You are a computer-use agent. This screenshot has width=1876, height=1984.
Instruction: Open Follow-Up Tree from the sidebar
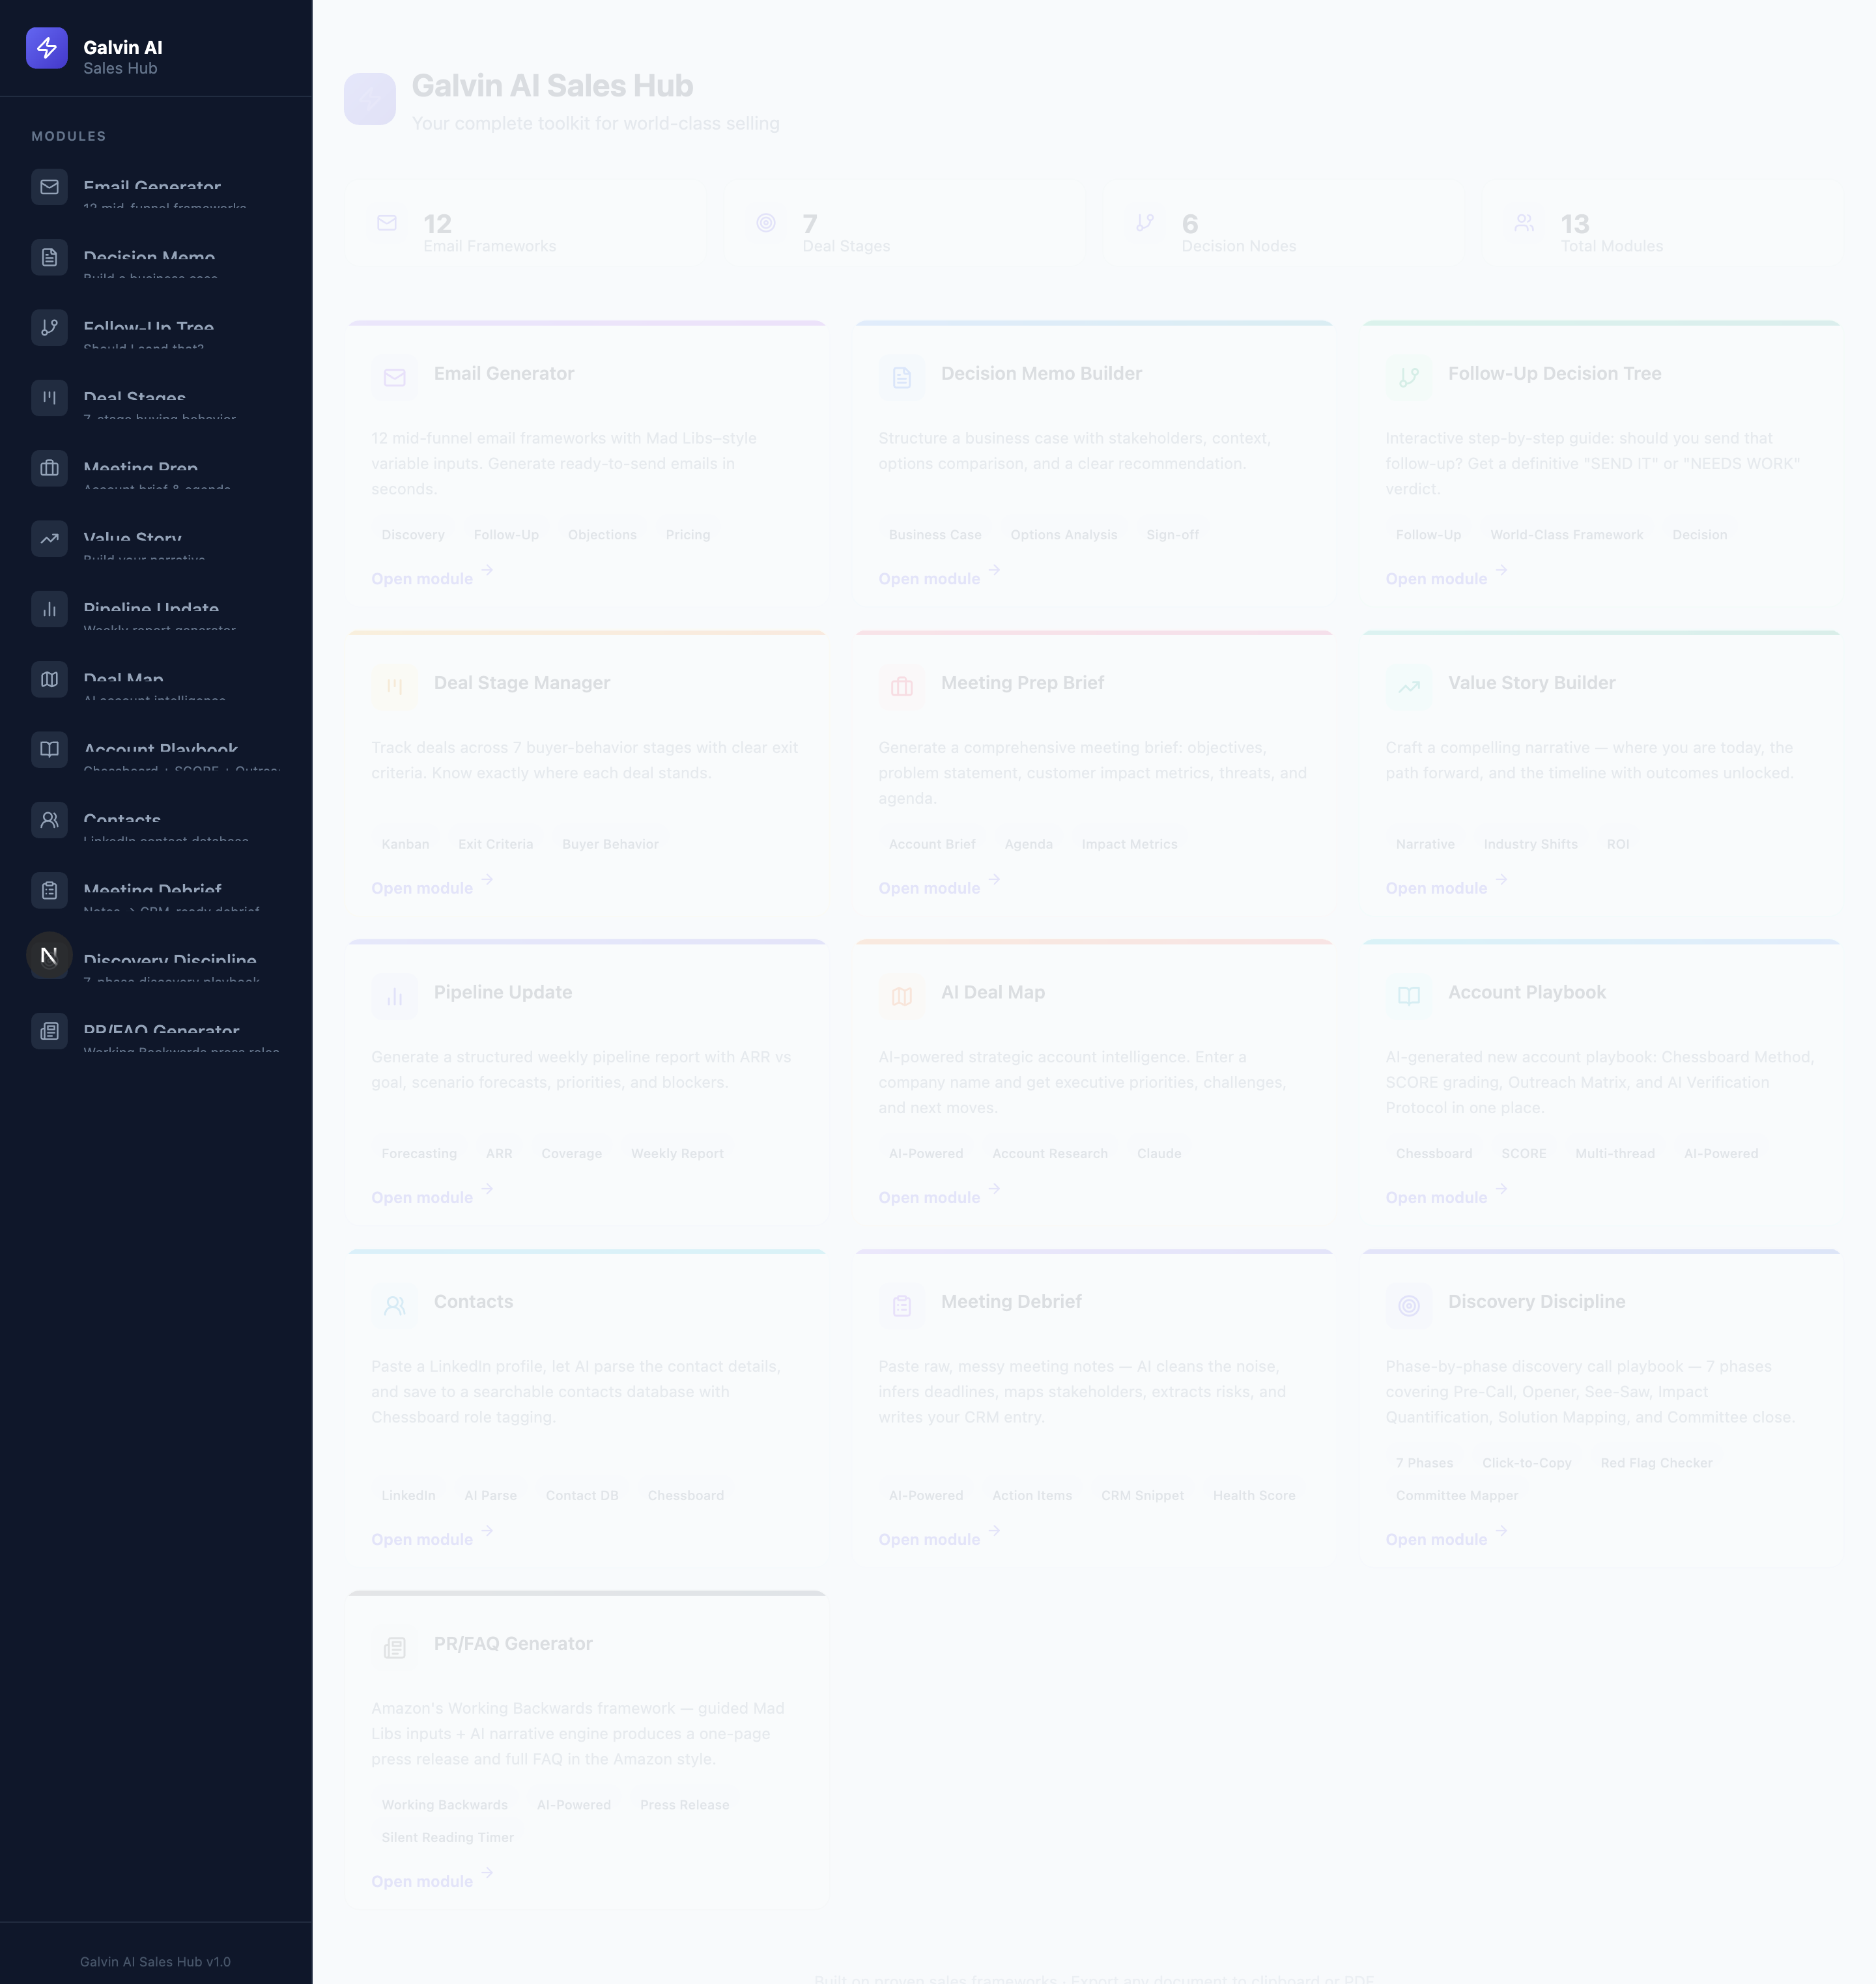tap(49, 327)
